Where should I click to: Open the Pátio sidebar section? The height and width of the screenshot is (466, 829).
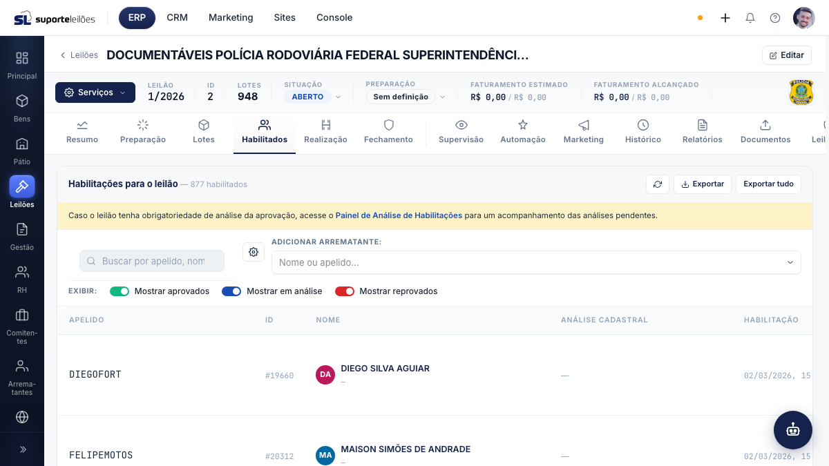pos(22,151)
